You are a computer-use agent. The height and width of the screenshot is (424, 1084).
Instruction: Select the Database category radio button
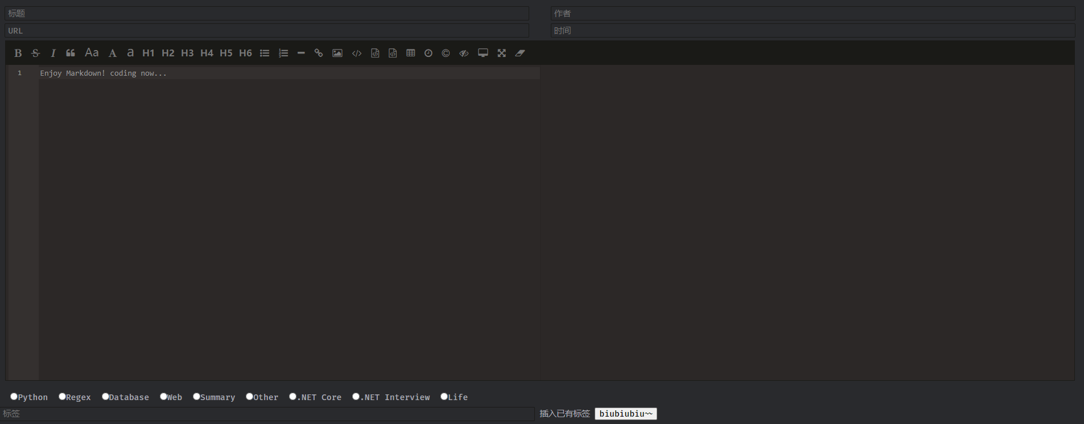(105, 397)
